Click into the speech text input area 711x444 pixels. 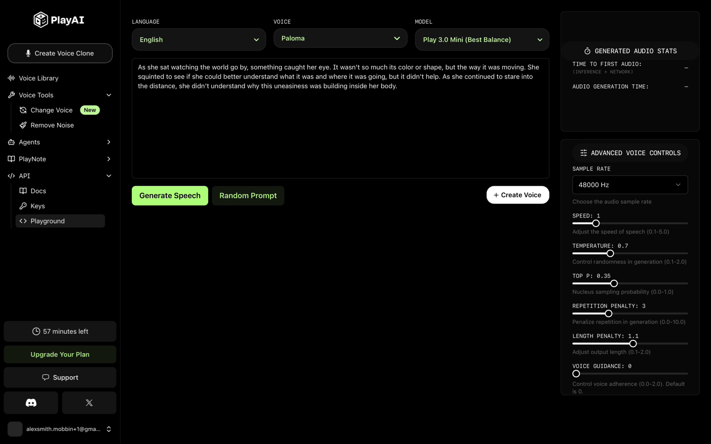tap(340, 118)
